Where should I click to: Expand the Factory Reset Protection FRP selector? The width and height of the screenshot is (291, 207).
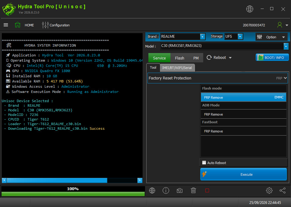218,78
